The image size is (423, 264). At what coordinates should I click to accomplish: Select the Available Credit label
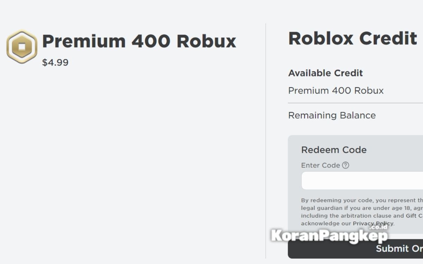[325, 73]
